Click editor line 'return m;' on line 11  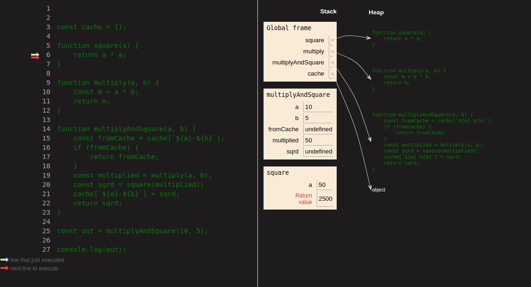click(x=91, y=101)
